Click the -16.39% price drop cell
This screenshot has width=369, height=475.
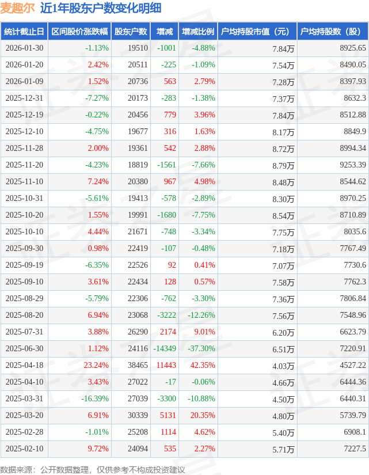click(x=94, y=398)
